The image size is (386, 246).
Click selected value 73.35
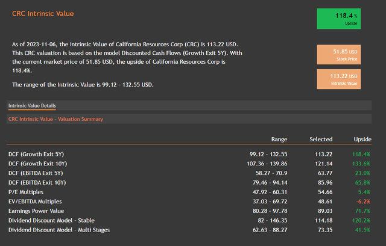[x=325, y=230]
